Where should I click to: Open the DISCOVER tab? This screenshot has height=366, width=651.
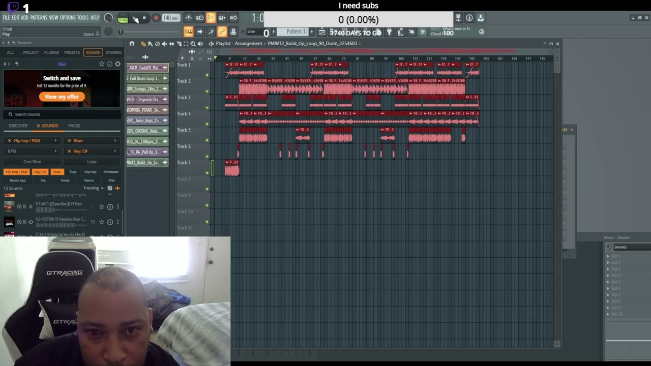18,126
